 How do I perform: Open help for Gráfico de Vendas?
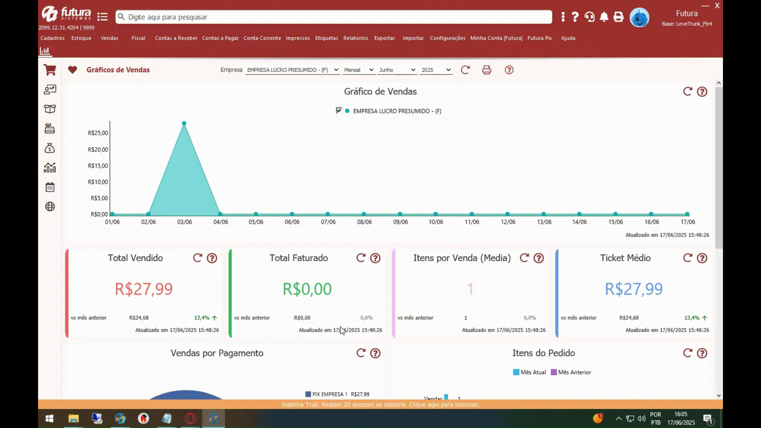[702, 92]
